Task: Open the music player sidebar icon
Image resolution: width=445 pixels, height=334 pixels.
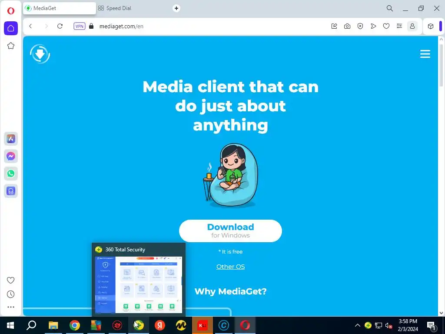Action: coord(11,191)
